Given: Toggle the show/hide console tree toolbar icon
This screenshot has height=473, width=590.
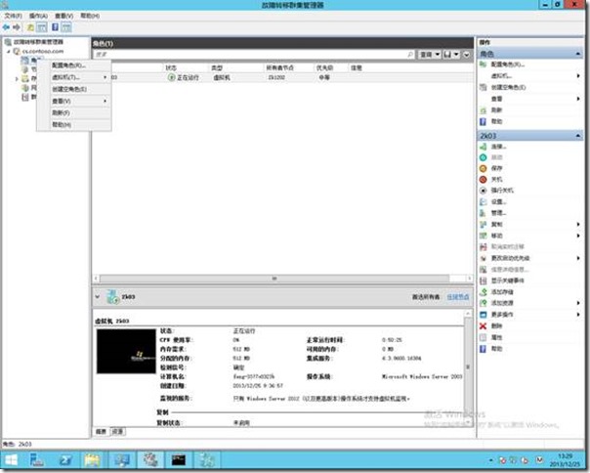Looking at the screenshot, I should (x=42, y=27).
